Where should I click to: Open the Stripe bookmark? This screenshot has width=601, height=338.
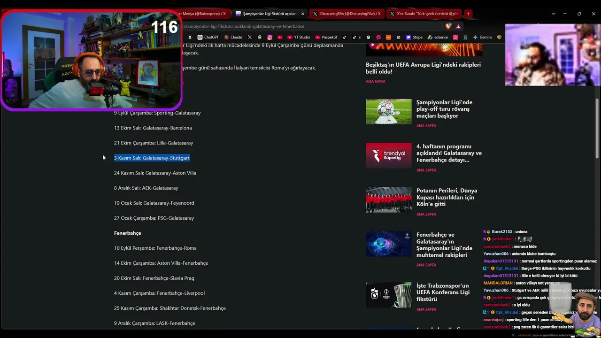point(415,37)
